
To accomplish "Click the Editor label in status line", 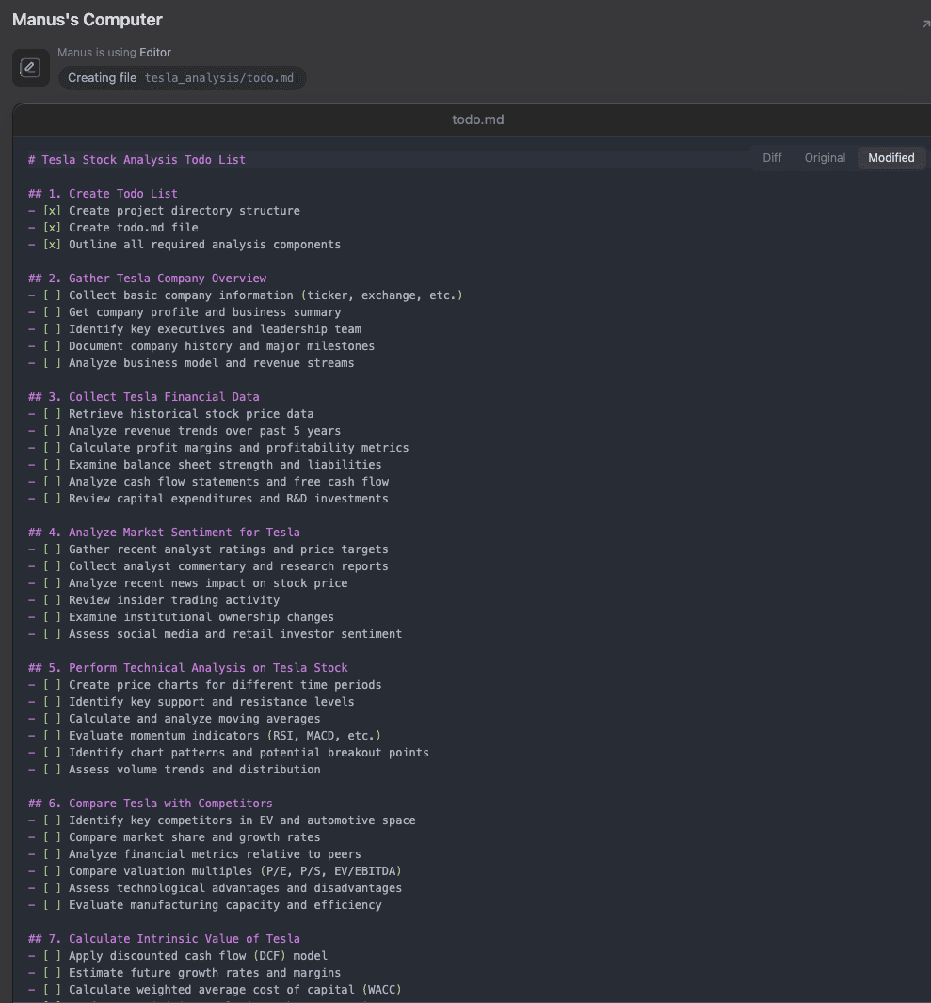I will 154,53.
